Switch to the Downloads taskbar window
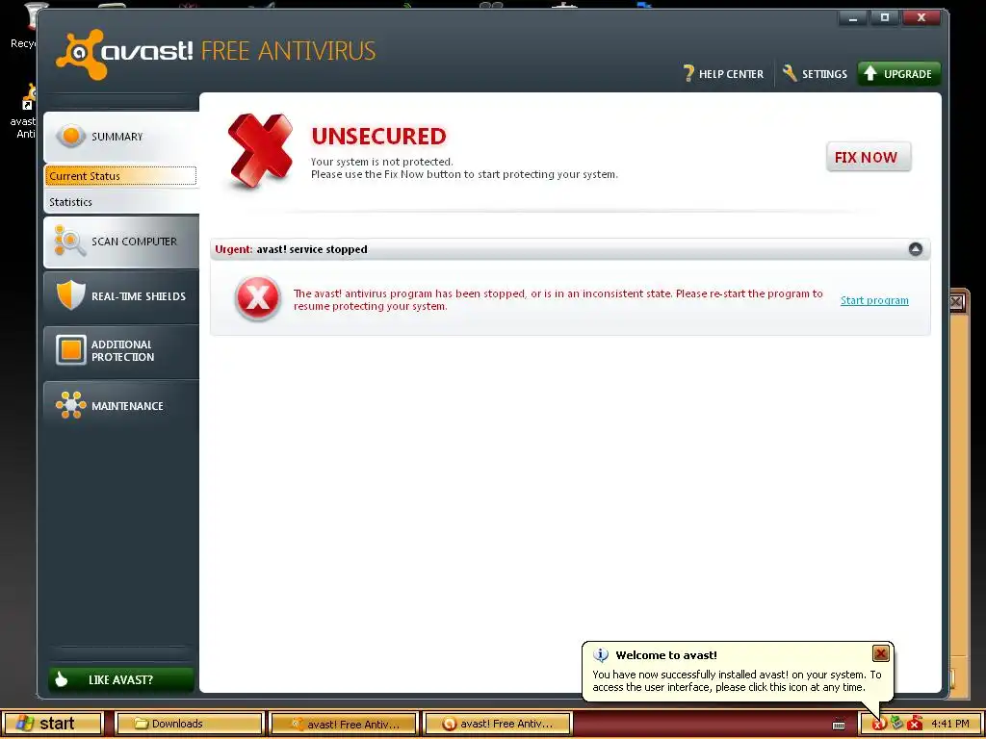This screenshot has height=739, width=986. pos(189,724)
